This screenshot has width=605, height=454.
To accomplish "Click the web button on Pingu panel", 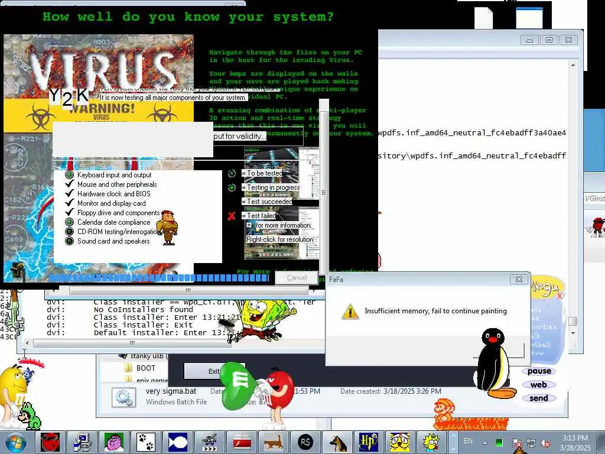I will coord(538,384).
